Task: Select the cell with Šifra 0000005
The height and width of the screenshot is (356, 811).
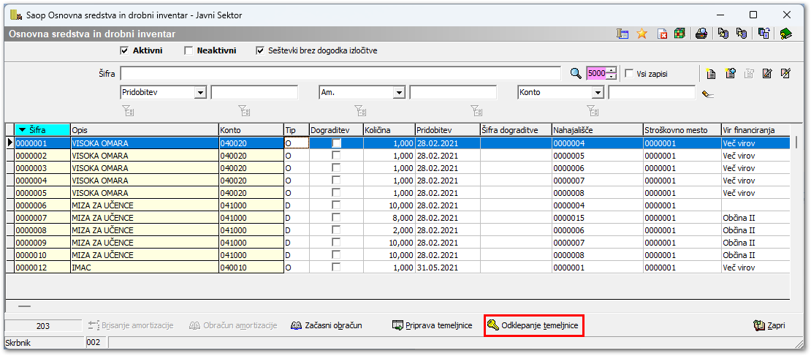Action: 42,192
